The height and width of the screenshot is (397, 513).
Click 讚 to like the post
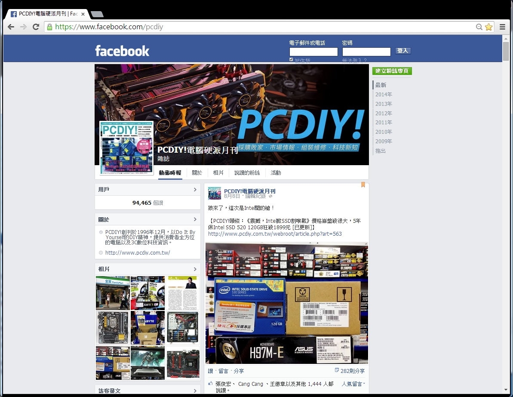(210, 371)
